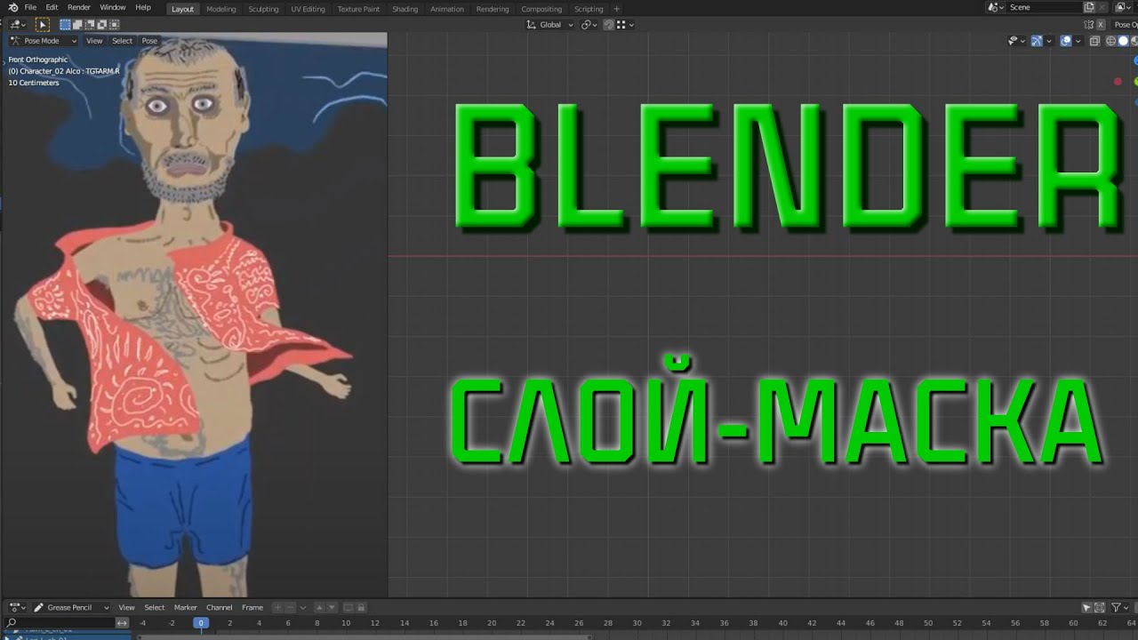Switch to the Layout workspace tab
The height and width of the screenshot is (640, 1138).
182,9
